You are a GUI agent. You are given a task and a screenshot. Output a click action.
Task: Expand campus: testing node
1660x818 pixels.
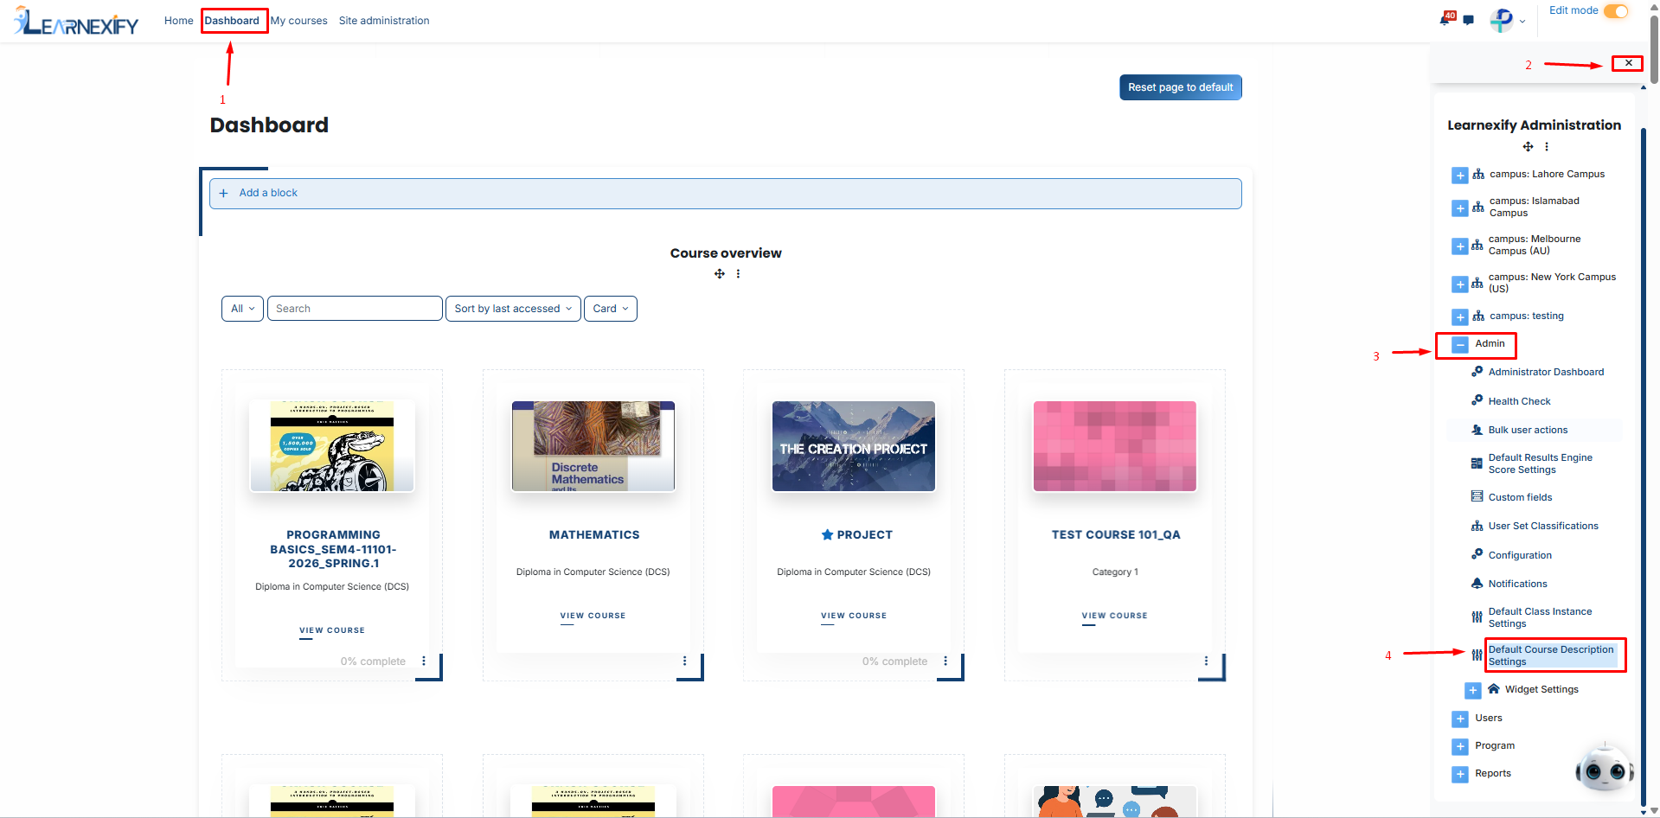pos(1460,317)
